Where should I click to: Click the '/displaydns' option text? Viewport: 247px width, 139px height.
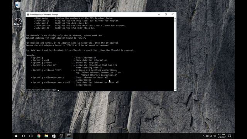[x=41, y=18]
